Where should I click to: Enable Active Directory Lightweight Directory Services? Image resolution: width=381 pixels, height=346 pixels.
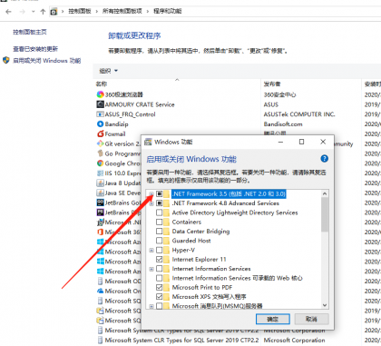click(159, 213)
